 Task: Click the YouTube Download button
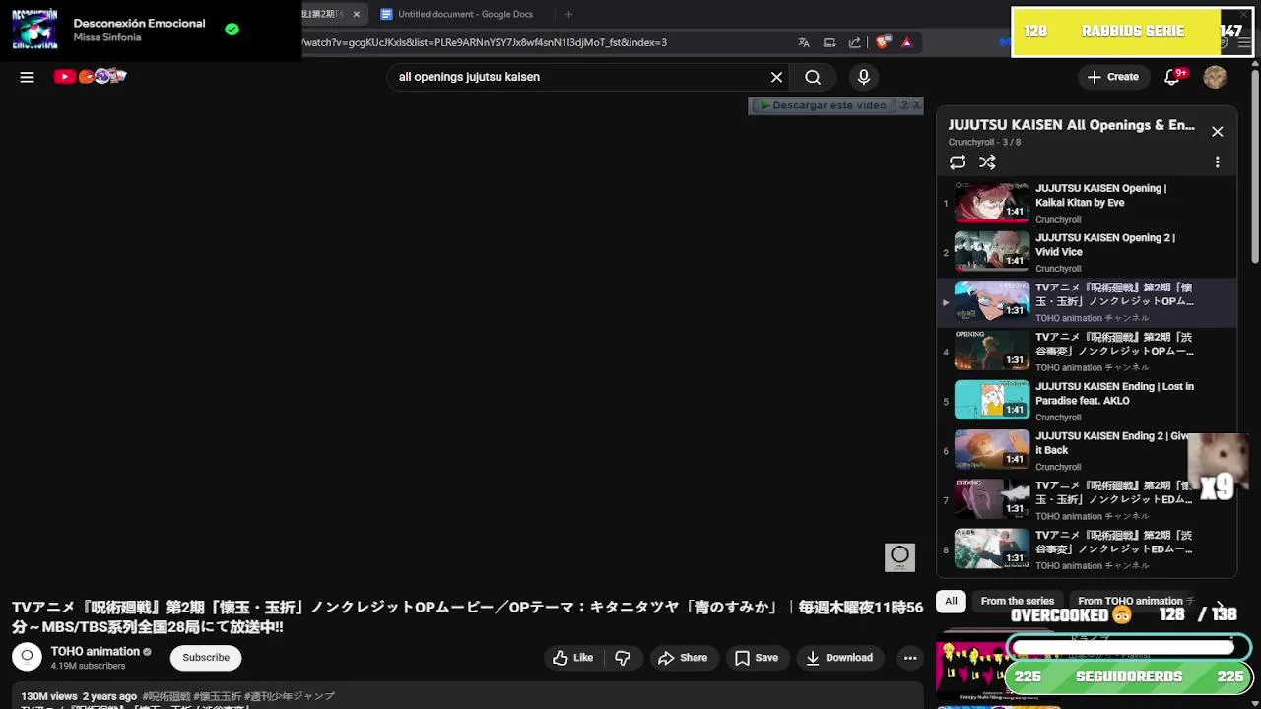(x=839, y=658)
